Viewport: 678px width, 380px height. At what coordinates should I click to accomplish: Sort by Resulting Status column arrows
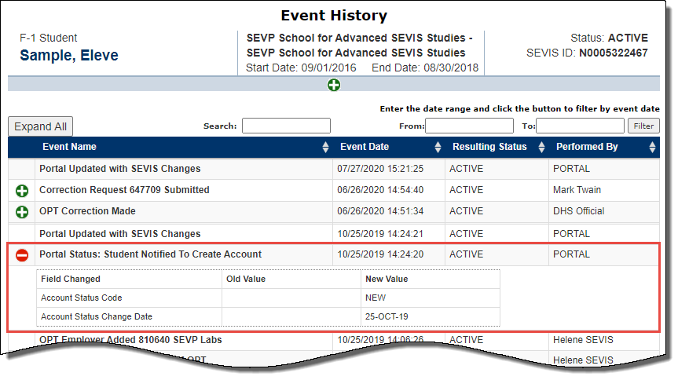click(541, 148)
